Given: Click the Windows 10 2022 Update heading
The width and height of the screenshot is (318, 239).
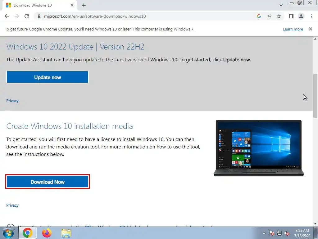Looking at the screenshot, I should [x=75, y=47].
